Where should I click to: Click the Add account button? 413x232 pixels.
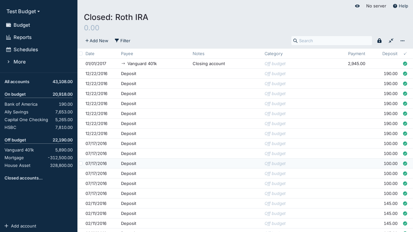pyautogui.click(x=20, y=226)
